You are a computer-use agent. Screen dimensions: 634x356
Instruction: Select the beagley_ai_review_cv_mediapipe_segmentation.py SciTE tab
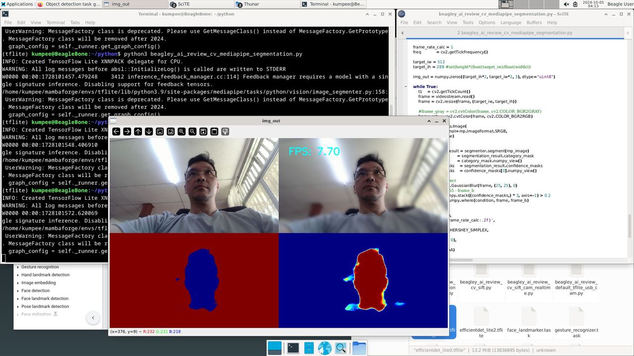[515, 33]
